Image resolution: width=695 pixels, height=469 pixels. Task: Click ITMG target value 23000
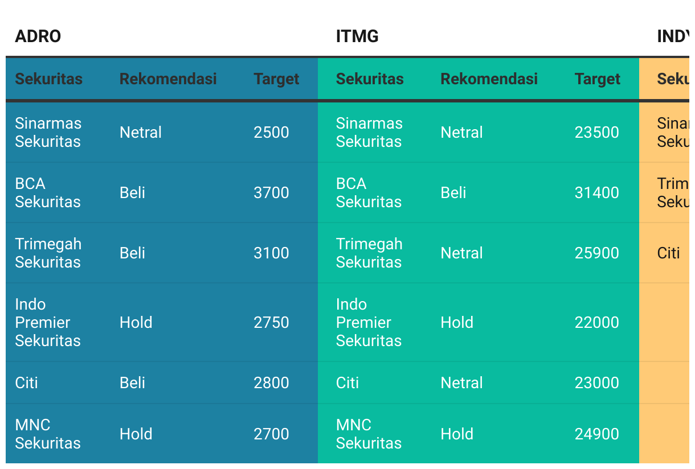[597, 382]
